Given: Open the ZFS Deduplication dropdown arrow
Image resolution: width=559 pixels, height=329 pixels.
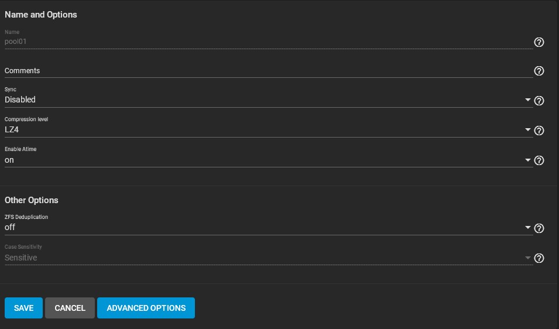Looking at the screenshot, I should [x=527, y=227].
